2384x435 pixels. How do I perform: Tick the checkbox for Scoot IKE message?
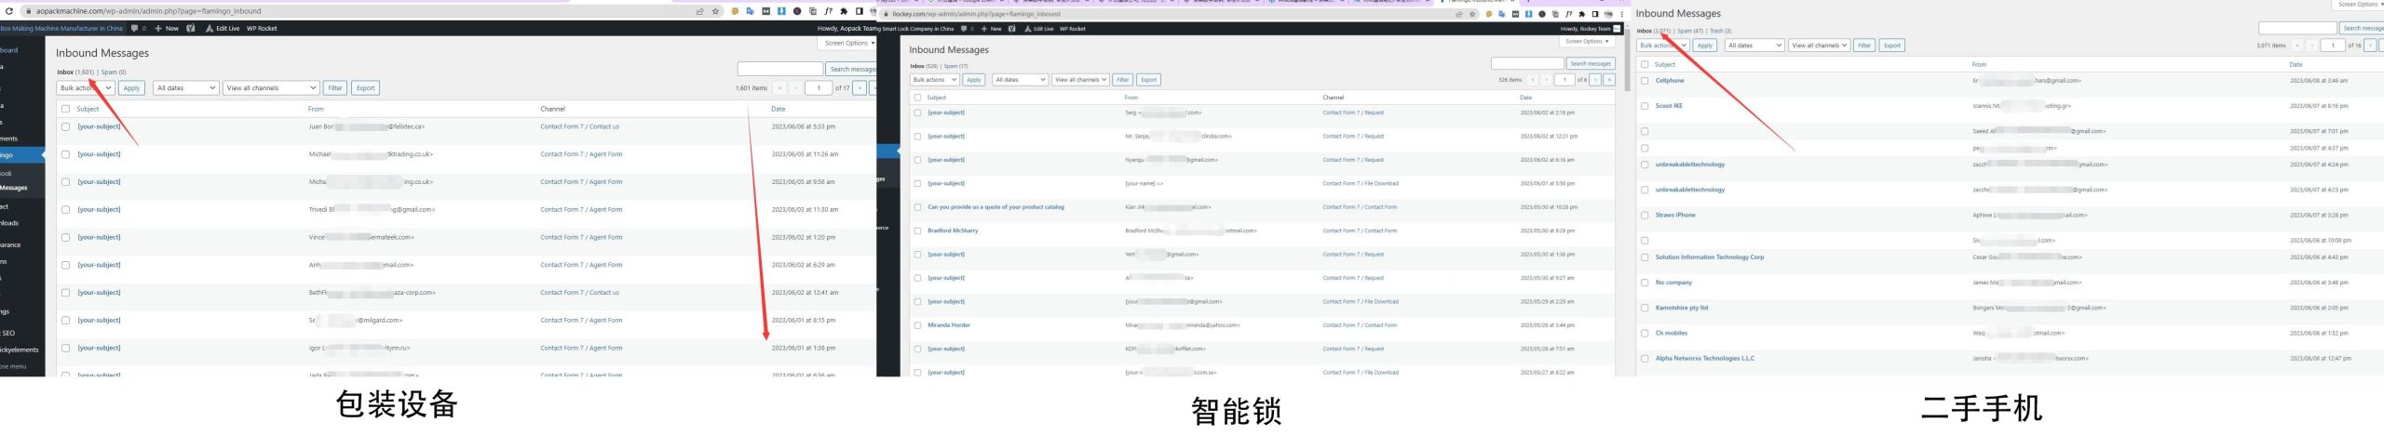(x=1645, y=106)
